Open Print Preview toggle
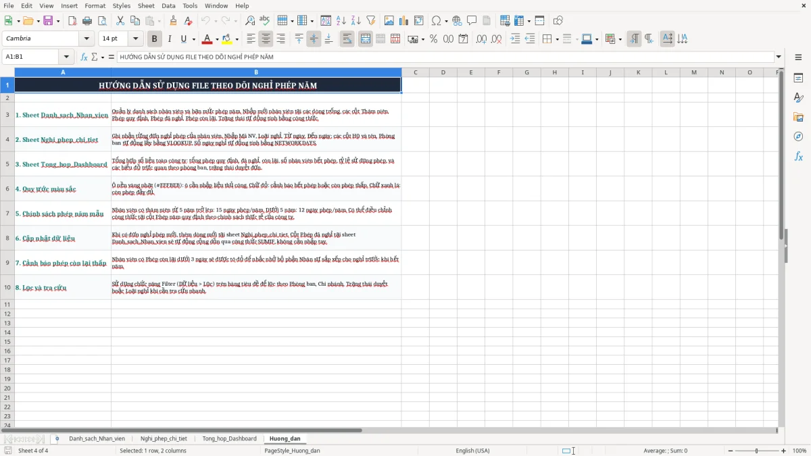Viewport: 811px width, 456px height. (102, 21)
